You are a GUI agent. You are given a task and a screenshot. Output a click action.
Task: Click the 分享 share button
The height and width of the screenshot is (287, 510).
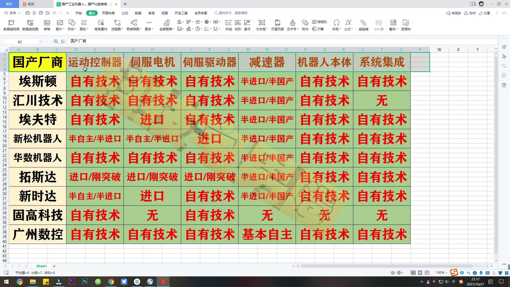484,13
